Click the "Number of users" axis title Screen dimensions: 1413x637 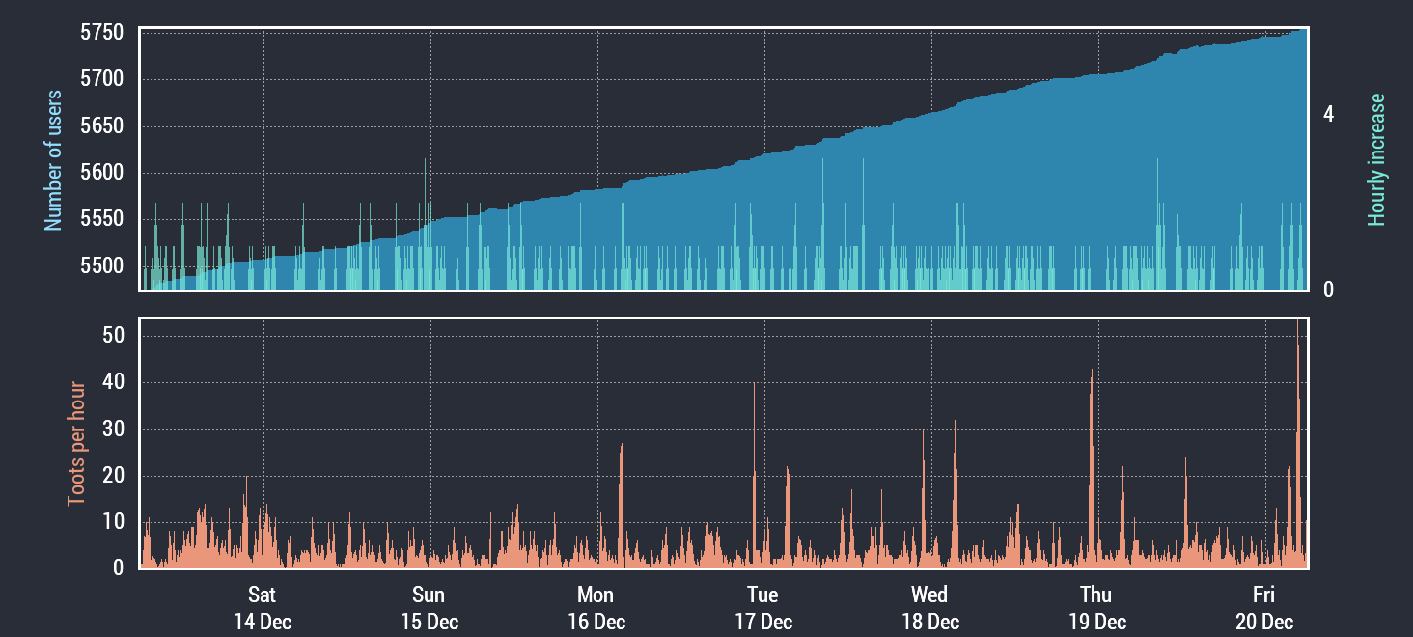click(53, 160)
